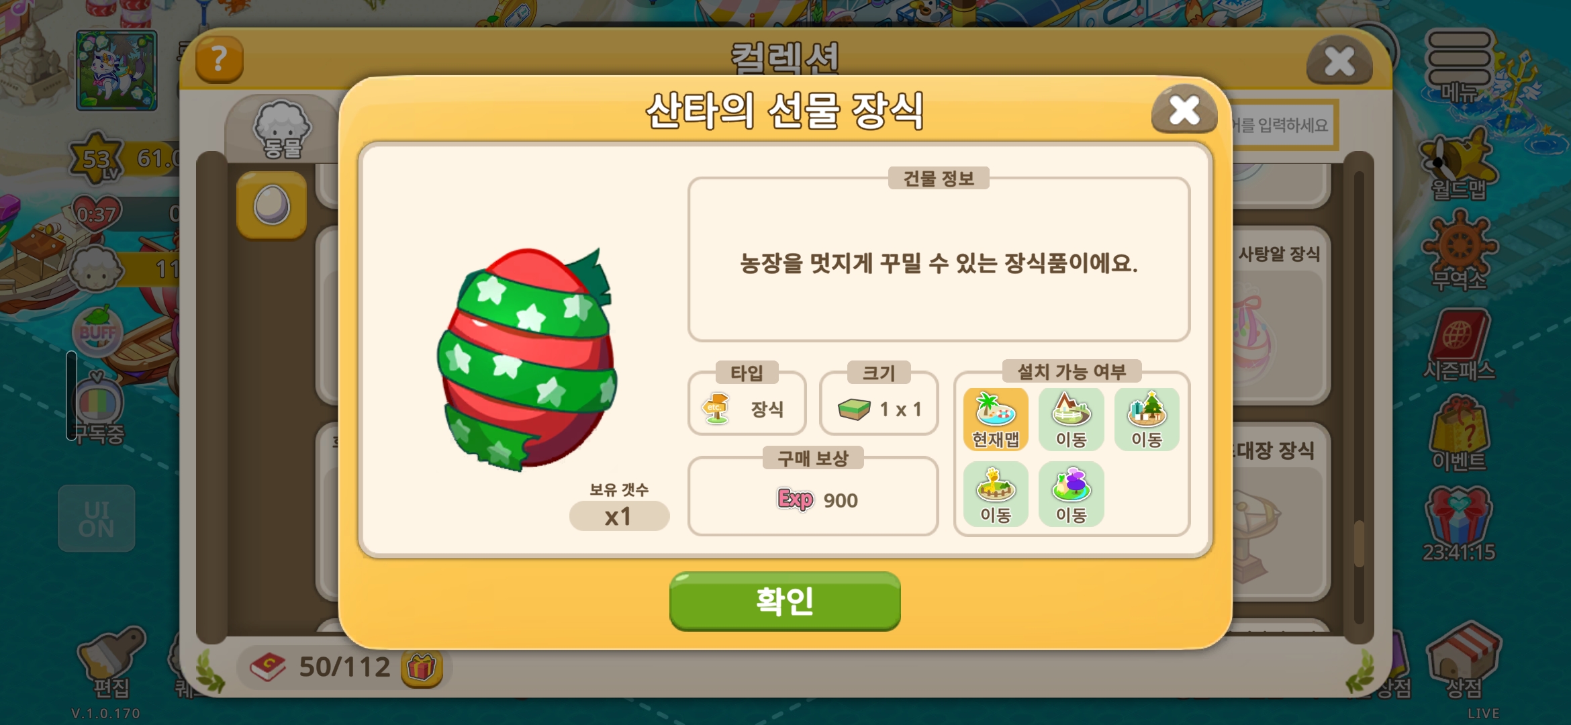Click the collection search input field
Image resolution: width=1571 pixels, height=725 pixels.
point(1284,125)
